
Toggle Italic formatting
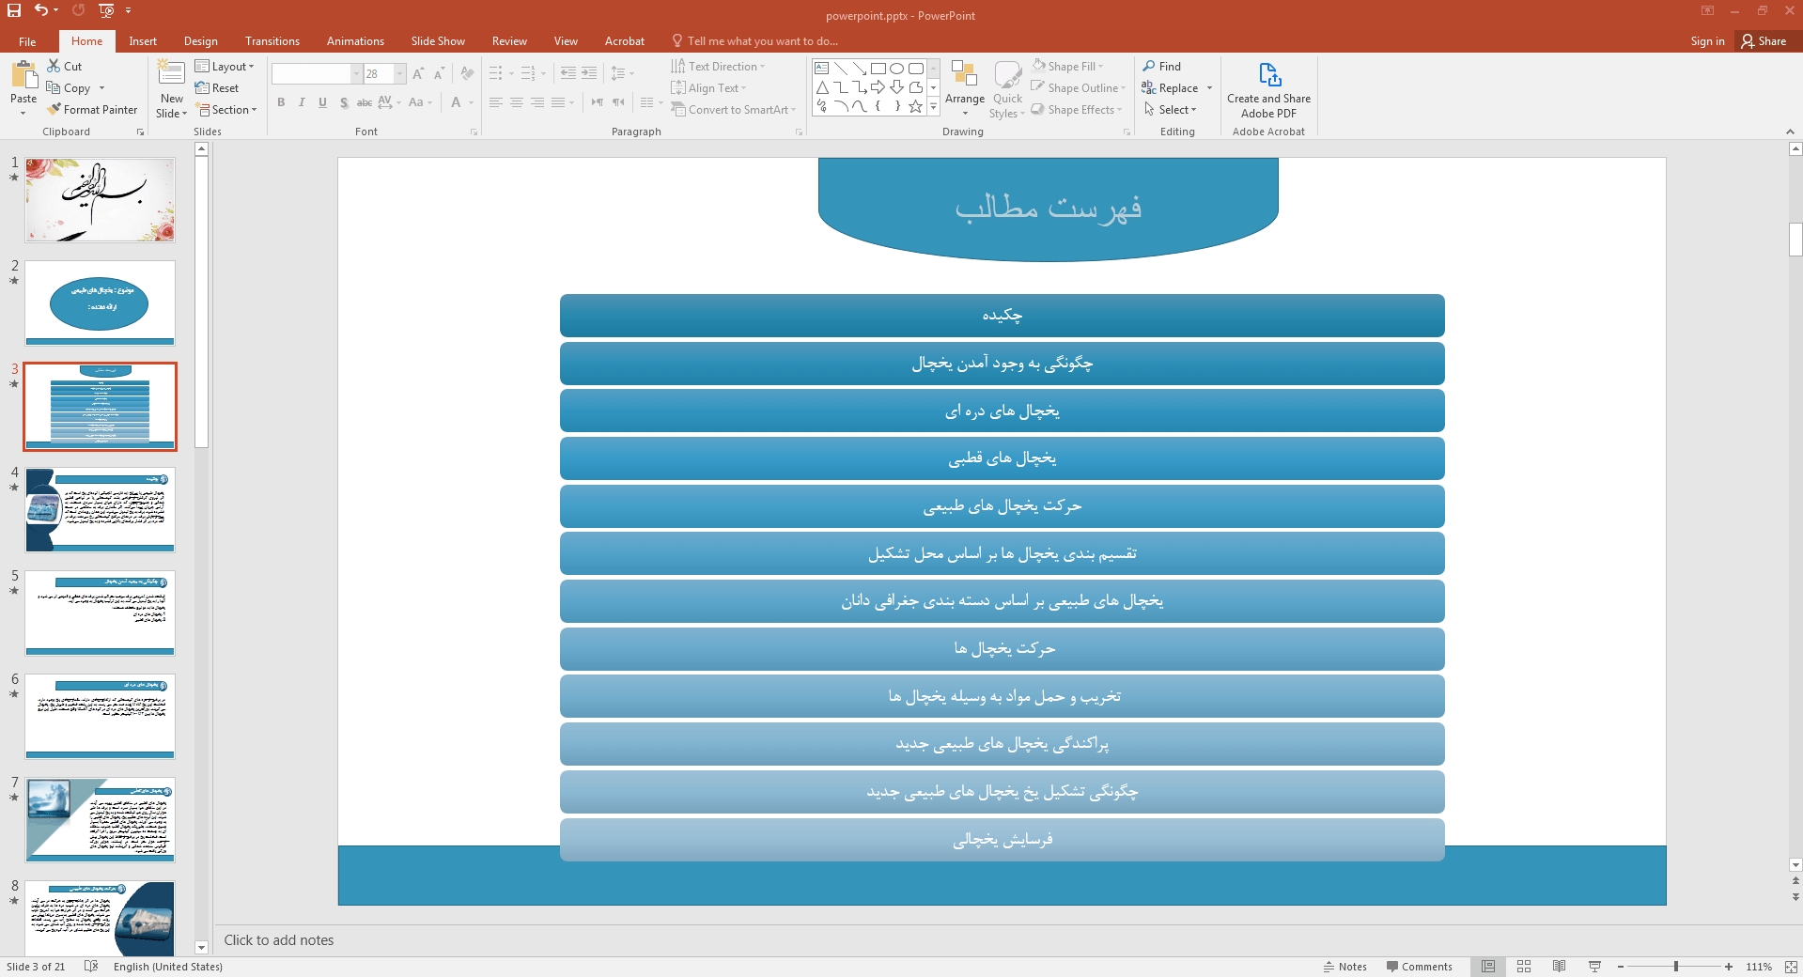click(302, 102)
